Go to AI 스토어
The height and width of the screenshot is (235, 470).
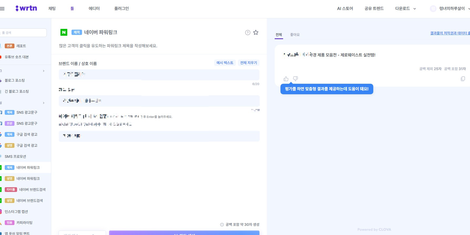[345, 8]
